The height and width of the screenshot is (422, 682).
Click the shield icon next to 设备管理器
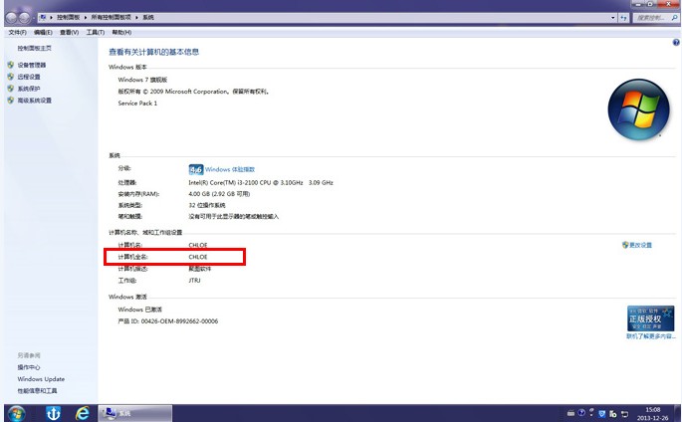(x=10, y=65)
